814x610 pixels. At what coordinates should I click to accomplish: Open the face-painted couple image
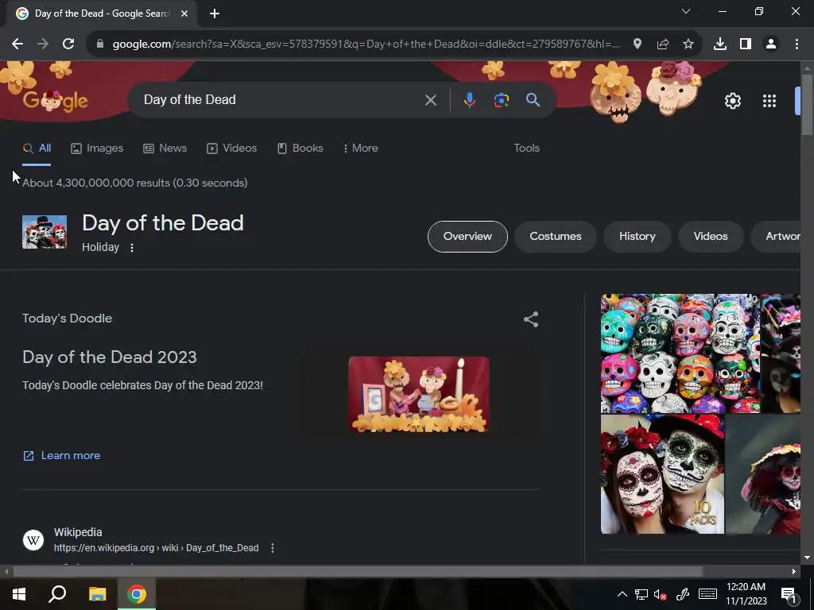tap(662, 474)
